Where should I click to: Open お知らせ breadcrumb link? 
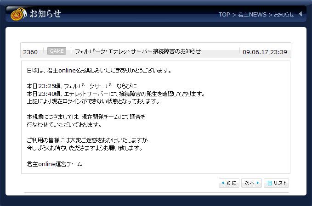284,15
